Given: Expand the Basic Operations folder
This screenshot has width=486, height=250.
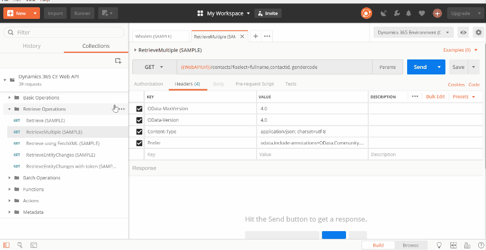Looking at the screenshot, I should 9,97.
